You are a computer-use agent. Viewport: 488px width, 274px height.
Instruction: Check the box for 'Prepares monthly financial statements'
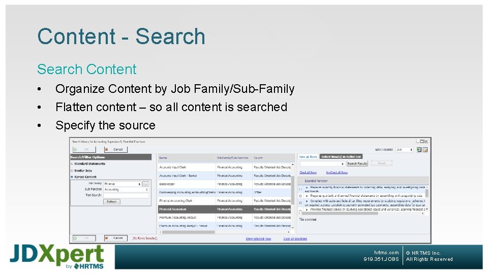pyautogui.click(x=300, y=189)
